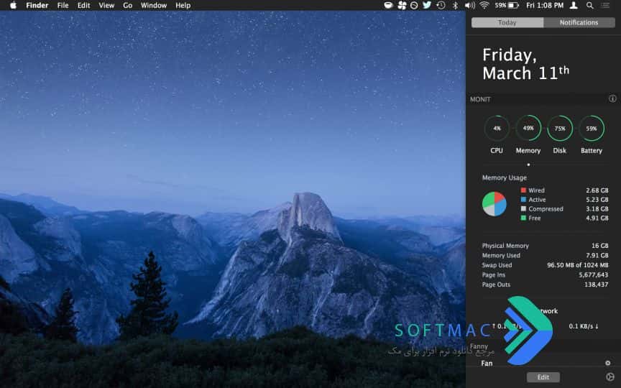Open the Wi-Fi status menu
Image resolution: width=621 pixels, height=388 pixels.
coord(484,5)
